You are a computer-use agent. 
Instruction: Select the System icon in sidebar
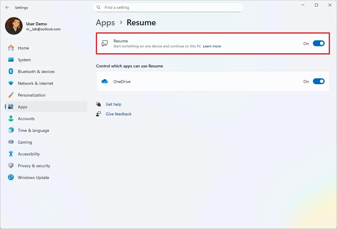point(11,60)
